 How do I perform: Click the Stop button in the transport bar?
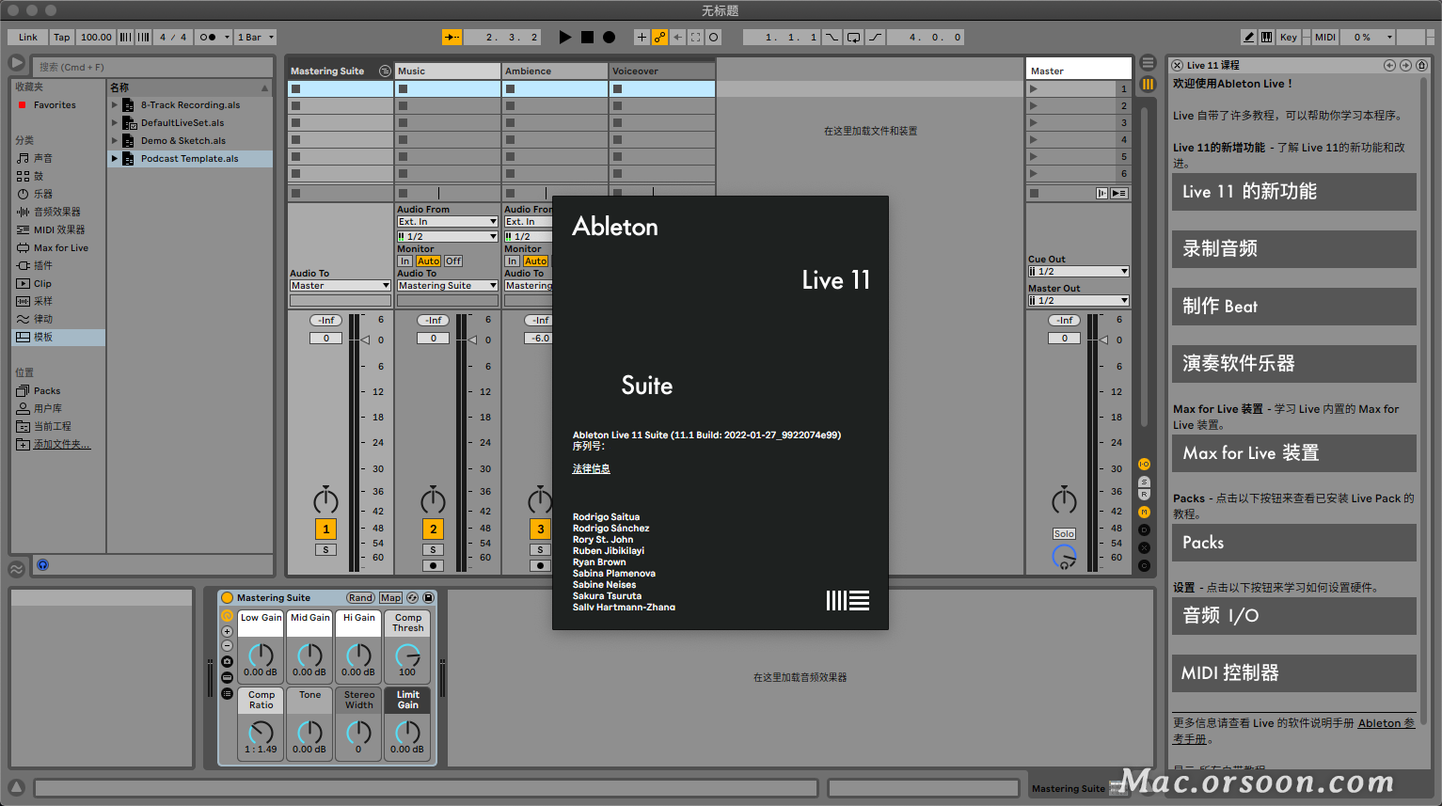click(587, 37)
